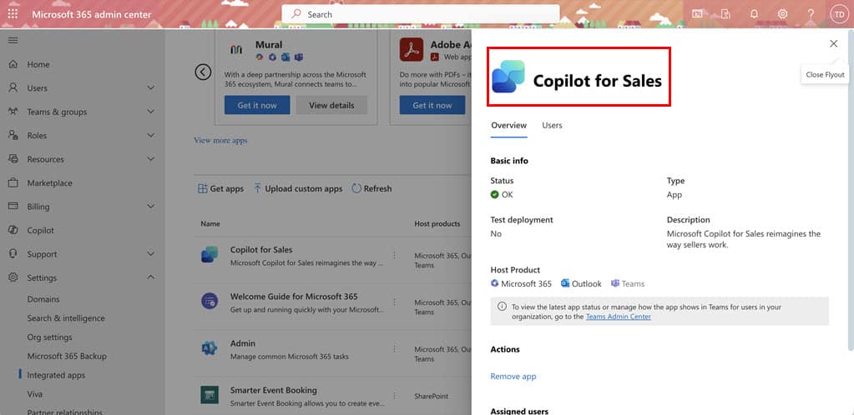This screenshot has width=854, height=415.
Task: Open Domains under Settings
Action: 43,299
